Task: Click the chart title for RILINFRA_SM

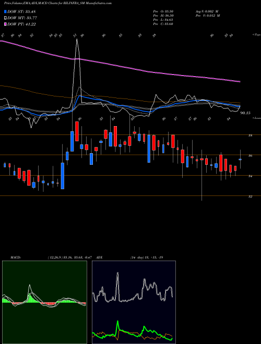Action: [58, 3]
